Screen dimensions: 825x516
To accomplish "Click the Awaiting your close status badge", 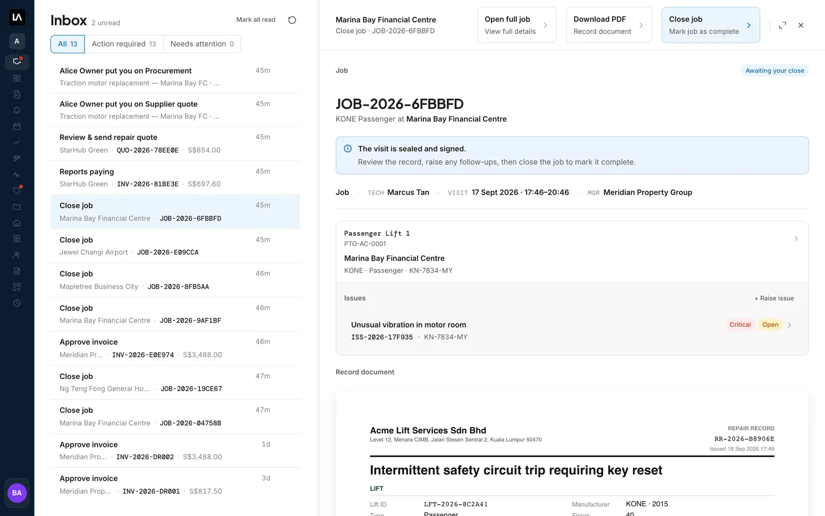I will tap(774, 71).
